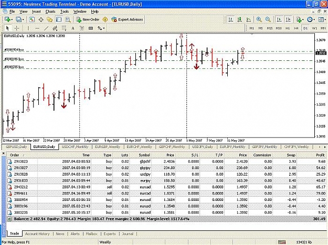Switch to the USDJPY,Daily chart tab
This screenshot has width=328, height=245.
click(x=203, y=147)
